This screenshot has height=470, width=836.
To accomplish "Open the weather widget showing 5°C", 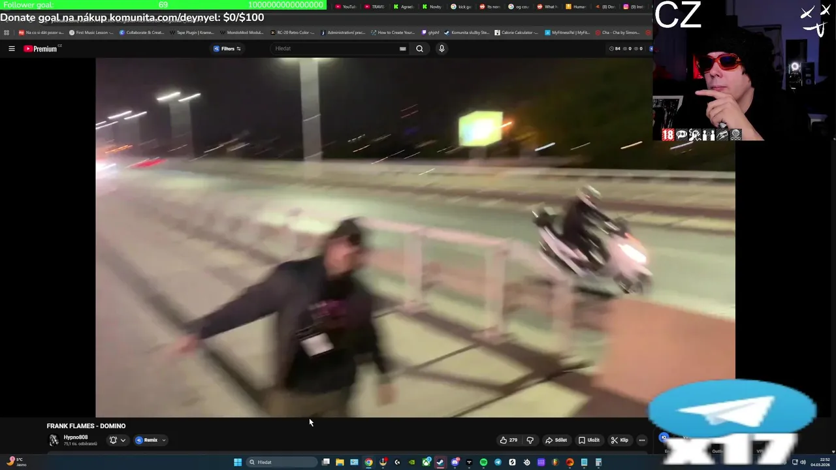I will click(x=16, y=462).
